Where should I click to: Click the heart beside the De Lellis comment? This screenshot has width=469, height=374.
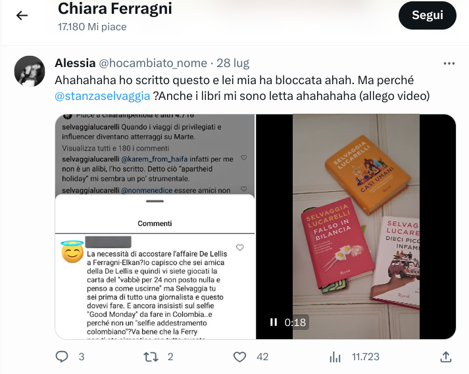click(x=240, y=247)
